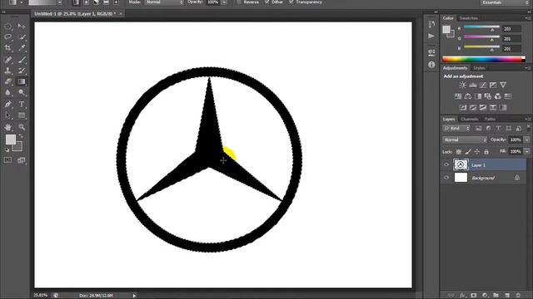Delete layer with trash icon

[x=518, y=296]
